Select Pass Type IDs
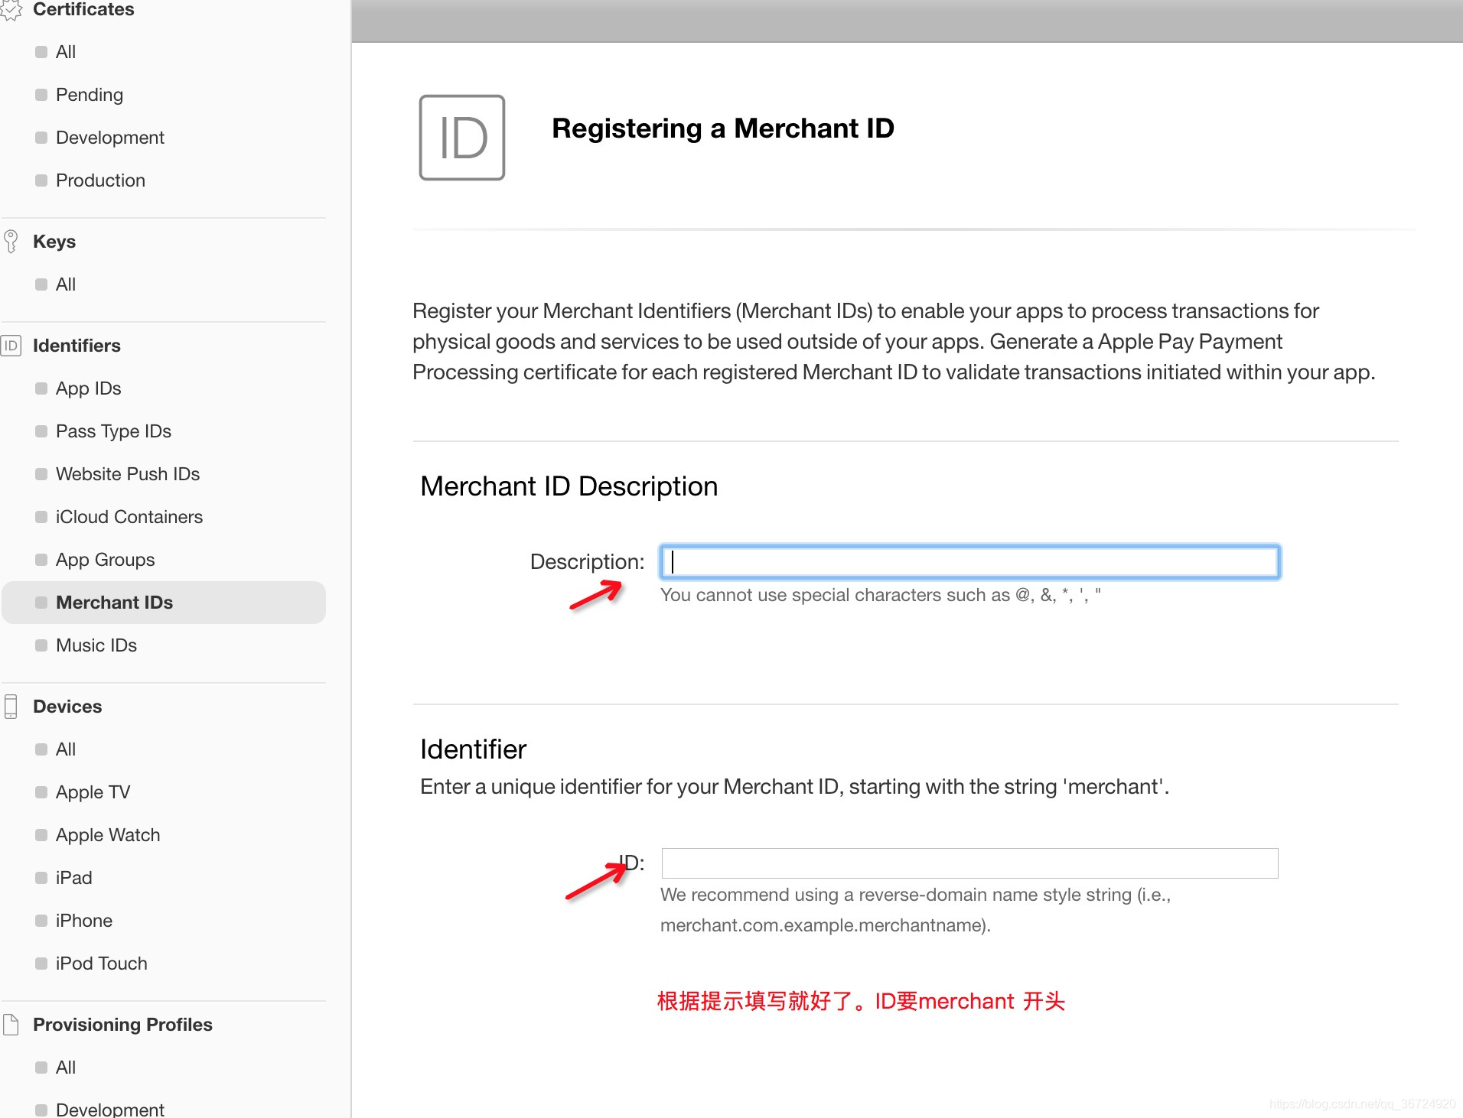The image size is (1463, 1118). tap(113, 431)
